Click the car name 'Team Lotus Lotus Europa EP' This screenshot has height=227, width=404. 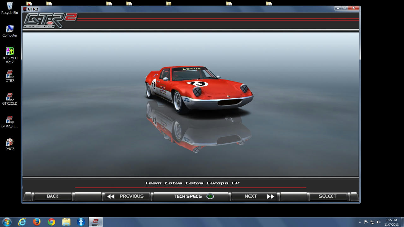(x=192, y=183)
